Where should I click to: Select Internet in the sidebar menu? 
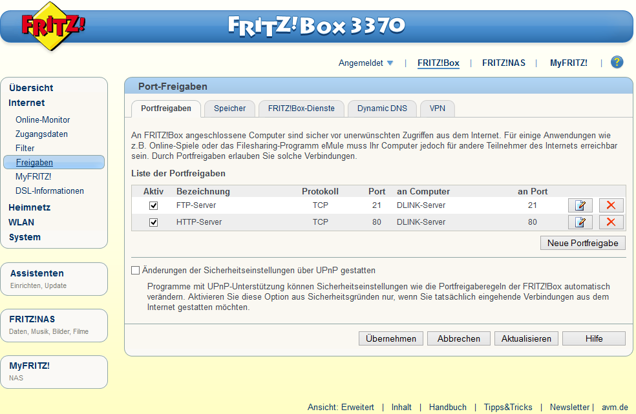26,103
